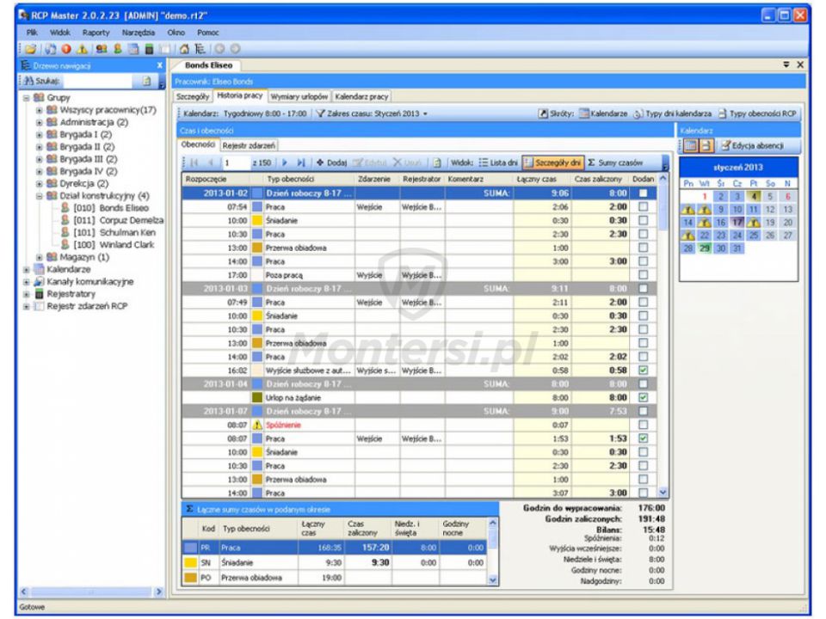This screenshot has height=619, width=826.
Task: Click the Rejestratory device icon in tree
Action: click(40, 294)
